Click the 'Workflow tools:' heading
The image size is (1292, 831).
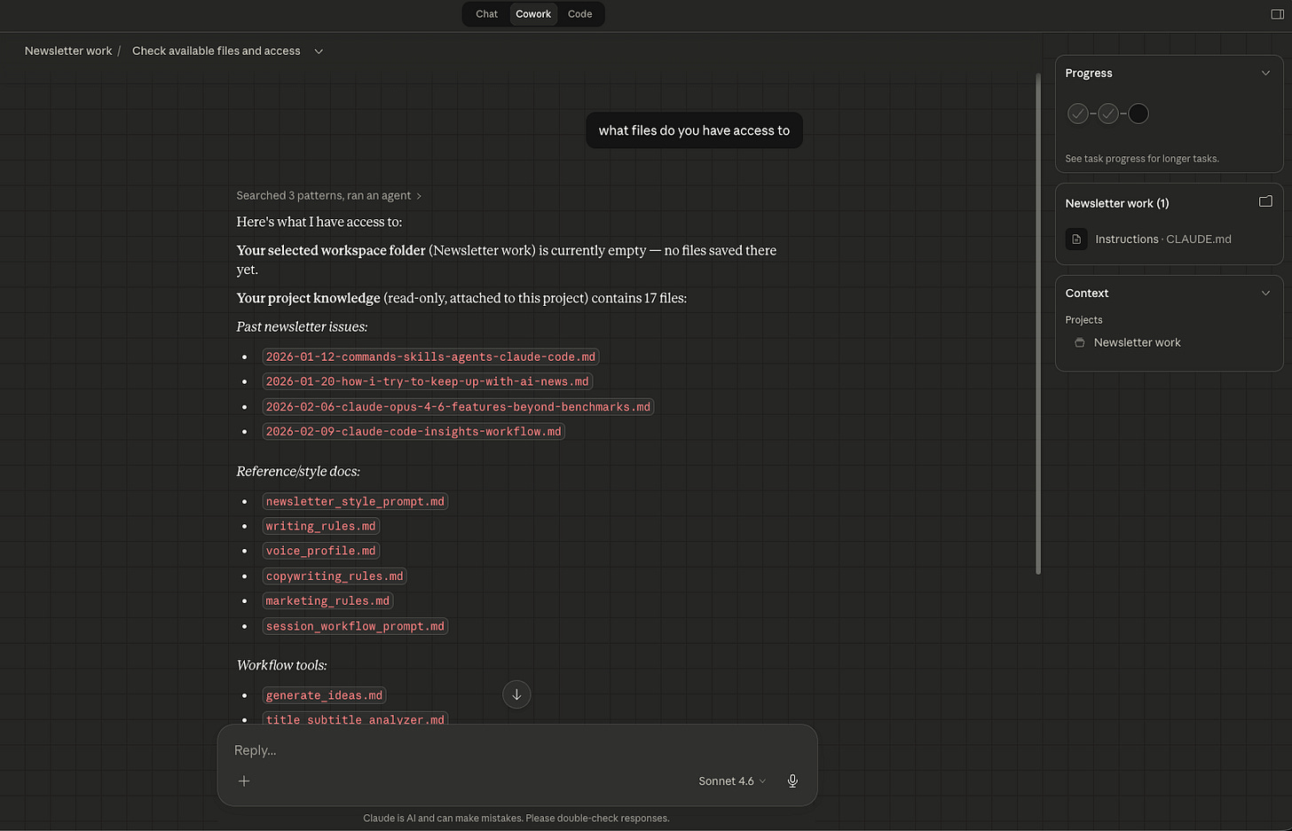point(281,664)
